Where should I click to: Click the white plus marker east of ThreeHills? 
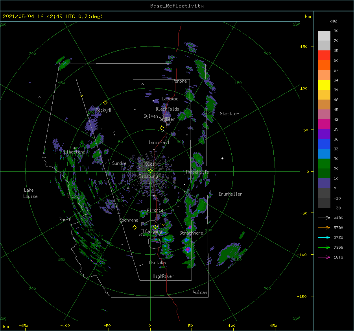tap(222, 158)
